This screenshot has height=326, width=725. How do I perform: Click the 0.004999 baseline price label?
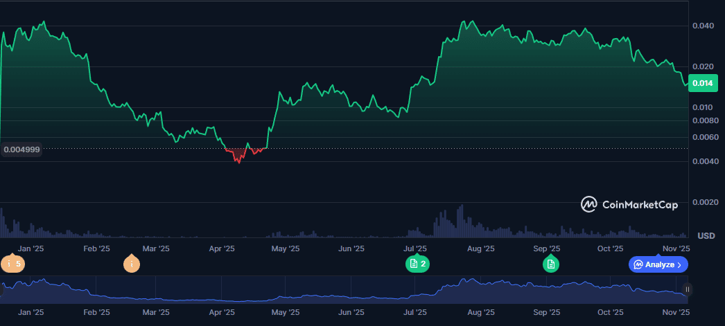tap(21, 150)
